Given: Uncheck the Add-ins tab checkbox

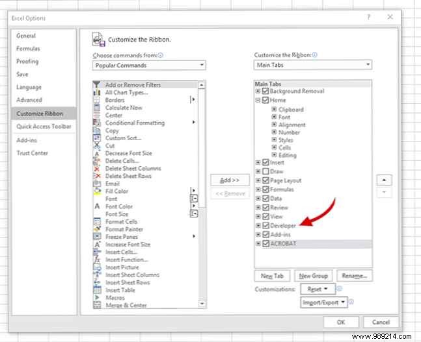Looking at the screenshot, I should tap(265, 234).
